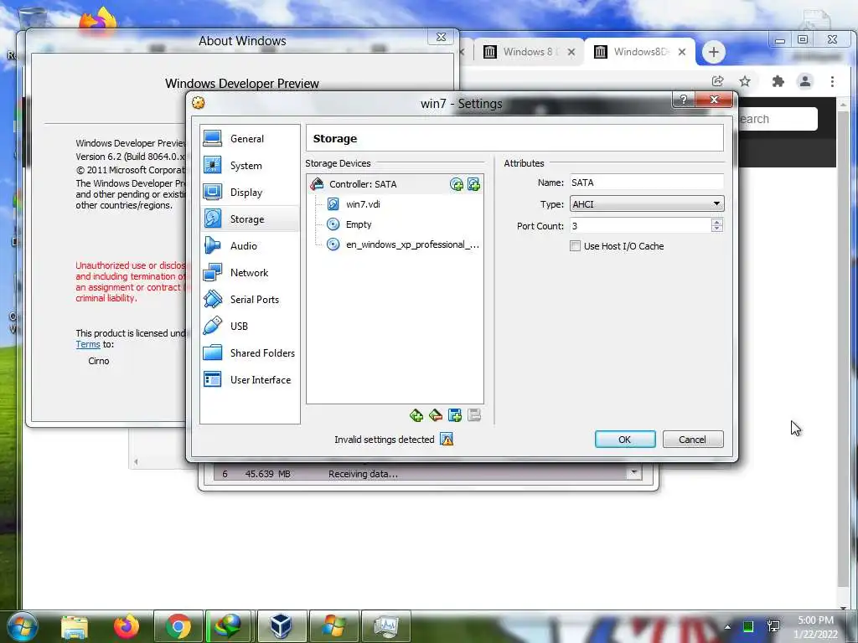Click the remove selected storage controller icon
This screenshot has height=643, width=858.
(x=436, y=415)
